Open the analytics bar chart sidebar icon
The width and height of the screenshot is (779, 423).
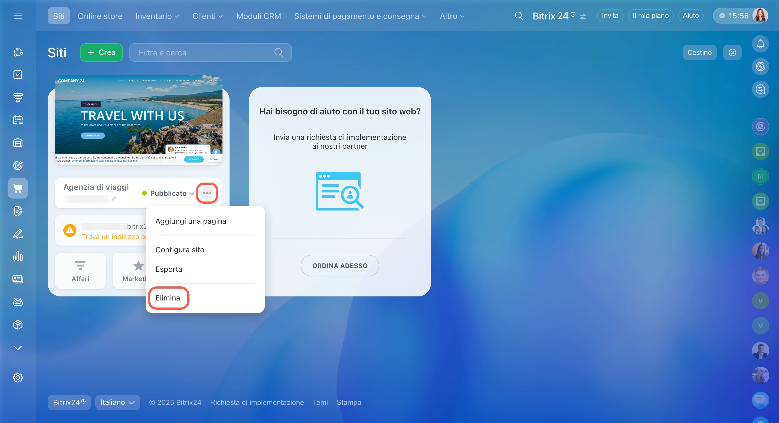pos(18,256)
